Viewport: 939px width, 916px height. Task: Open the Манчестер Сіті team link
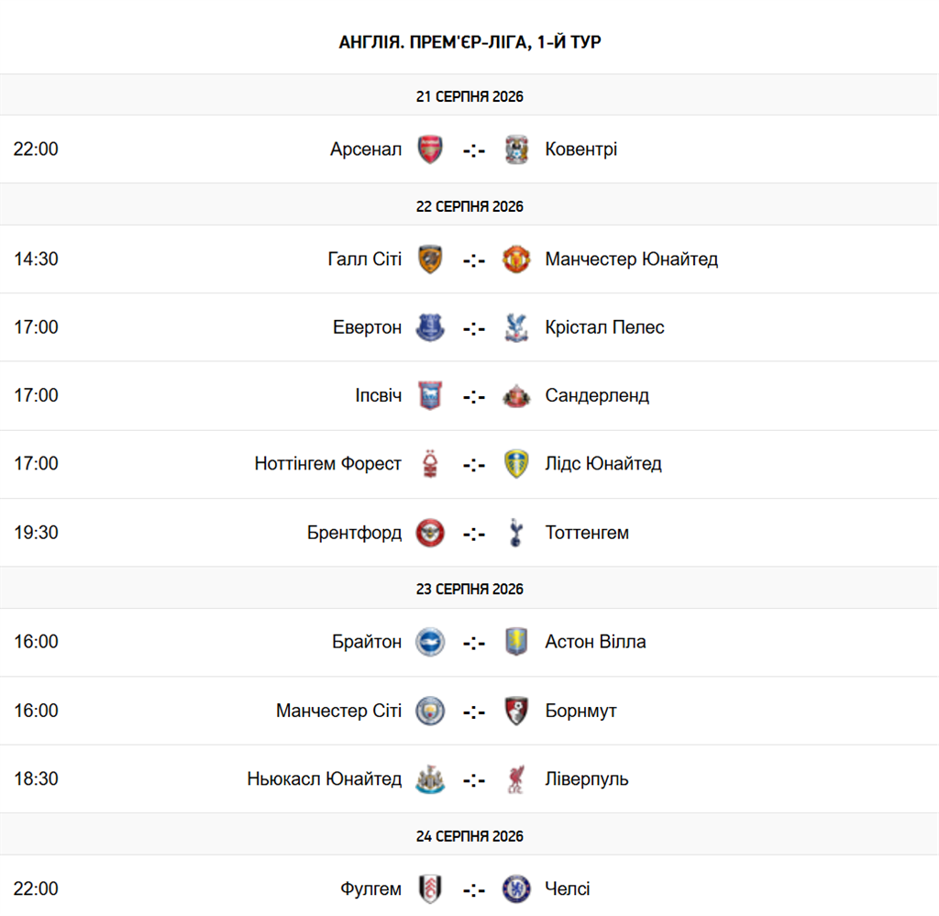point(338,711)
